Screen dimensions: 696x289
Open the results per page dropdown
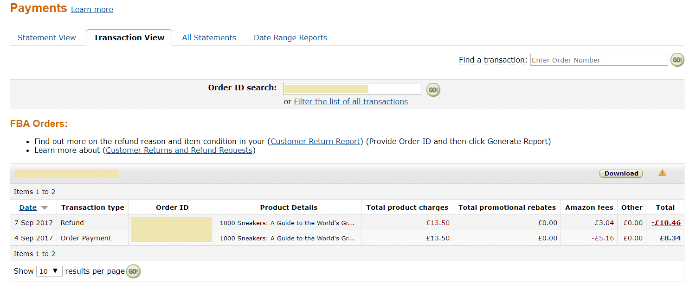point(49,271)
